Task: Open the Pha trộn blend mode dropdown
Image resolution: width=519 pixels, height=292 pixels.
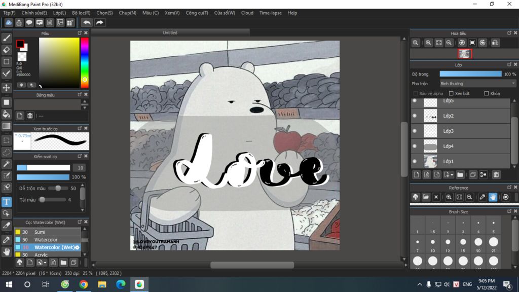Action: coord(478,84)
